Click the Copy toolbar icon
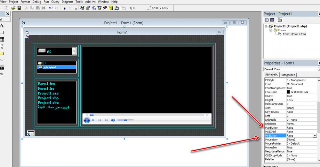320x167 pixels. [32, 8]
